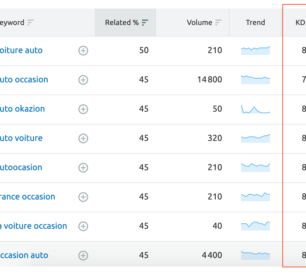Open the 'france occasion' keyword link
The width and height of the screenshot is (306, 280).
click(27, 197)
